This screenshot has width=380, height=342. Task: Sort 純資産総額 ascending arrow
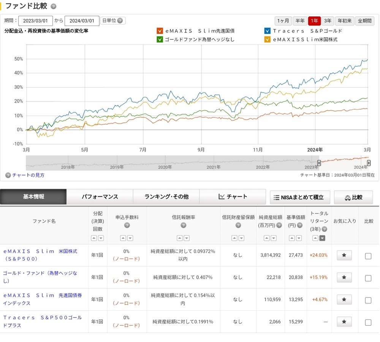click(267, 238)
